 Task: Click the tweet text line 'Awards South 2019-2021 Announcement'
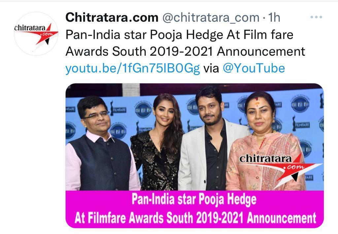185,51
